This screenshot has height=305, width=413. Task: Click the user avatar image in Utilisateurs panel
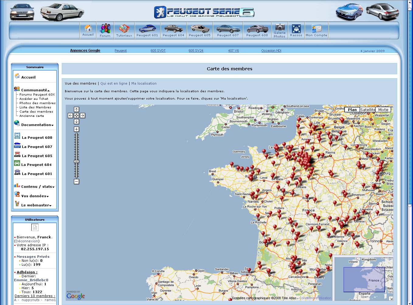35,227
